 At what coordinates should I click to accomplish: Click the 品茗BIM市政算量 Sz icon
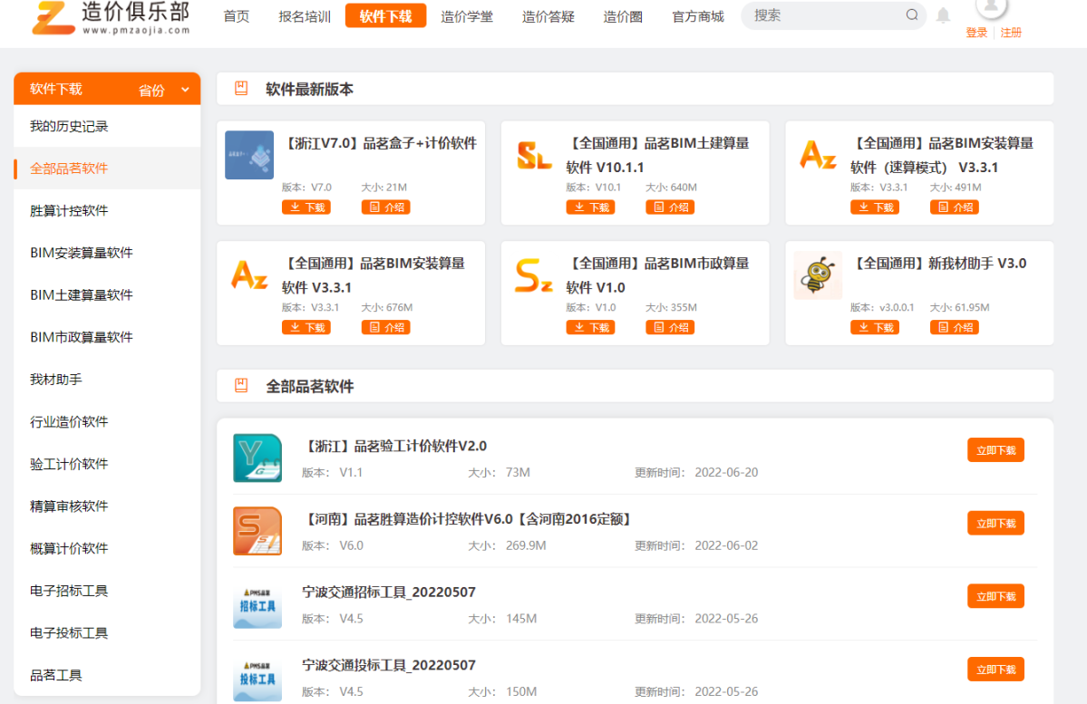(x=534, y=275)
